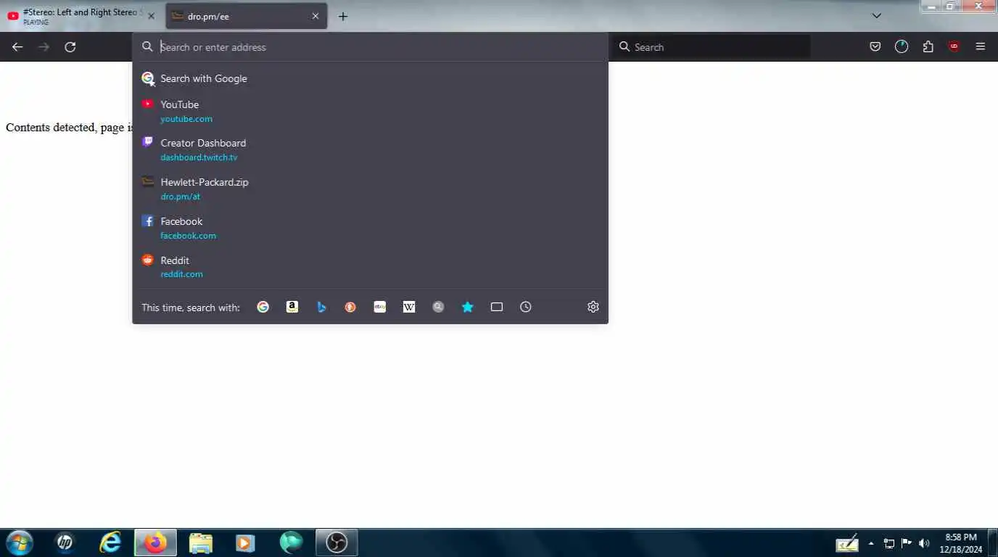Open a new tab with the plus button
The height and width of the screenshot is (557, 998).
[x=343, y=16]
